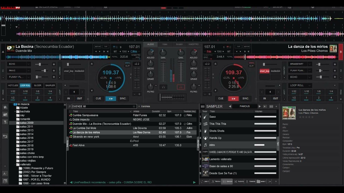Go to previous sampler bank arrow
344x193 pixels.
click(230, 106)
